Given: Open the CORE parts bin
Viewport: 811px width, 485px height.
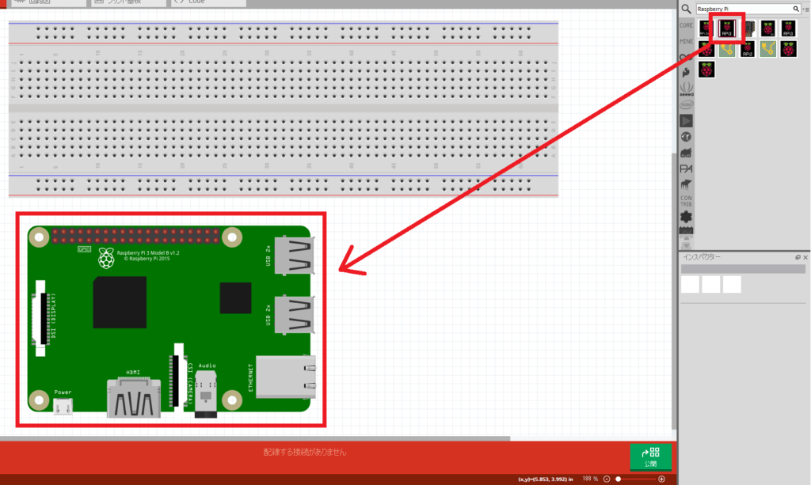Looking at the screenshot, I should coord(686,25).
